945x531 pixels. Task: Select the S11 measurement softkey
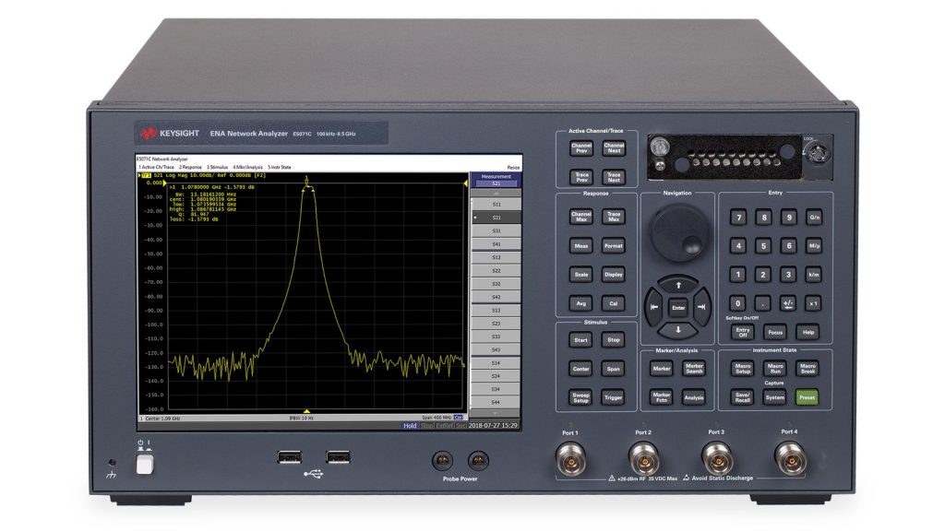[496, 205]
